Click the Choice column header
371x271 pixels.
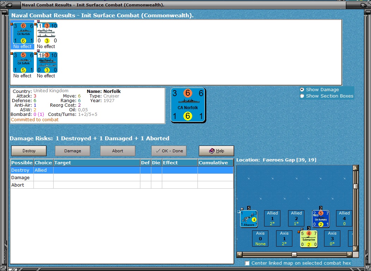click(x=43, y=163)
